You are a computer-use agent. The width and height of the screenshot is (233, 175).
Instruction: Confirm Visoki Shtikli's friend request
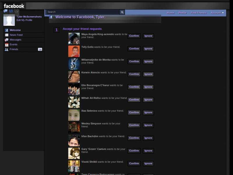pyautogui.click(x=134, y=163)
